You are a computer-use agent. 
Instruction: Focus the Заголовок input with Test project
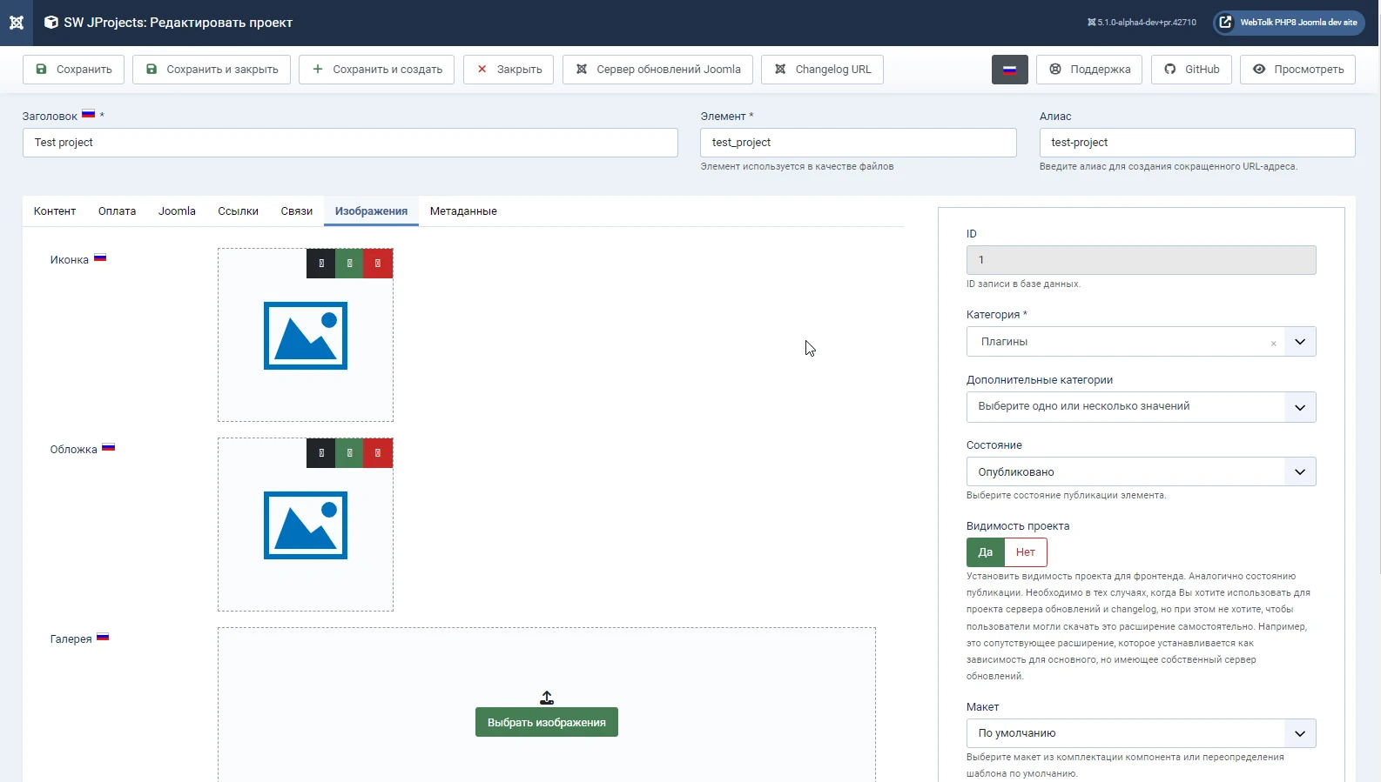click(x=350, y=143)
